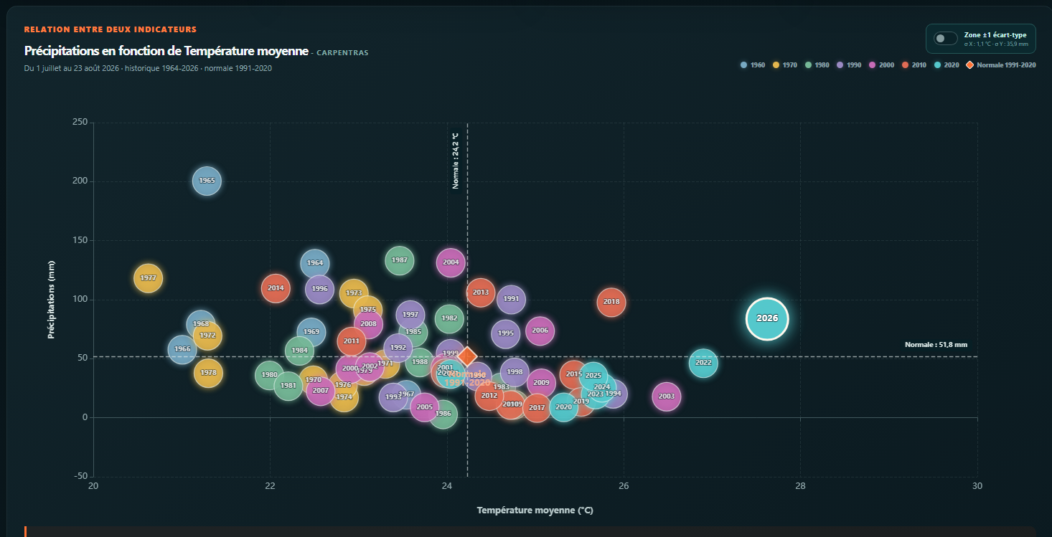Click the chart title 'Précipitations en fonction de Température moyenne'
Image resolution: width=1052 pixels, height=537 pixels.
[x=166, y=51]
